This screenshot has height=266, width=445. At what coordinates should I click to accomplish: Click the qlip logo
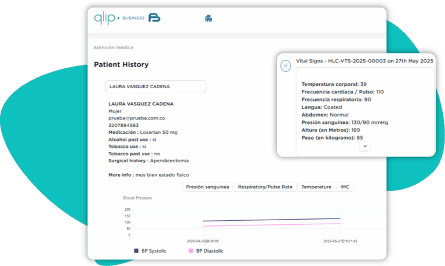pos(104,18)
